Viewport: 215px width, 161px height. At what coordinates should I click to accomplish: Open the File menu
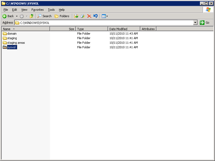pyautogui.click(x=6, y=10)
